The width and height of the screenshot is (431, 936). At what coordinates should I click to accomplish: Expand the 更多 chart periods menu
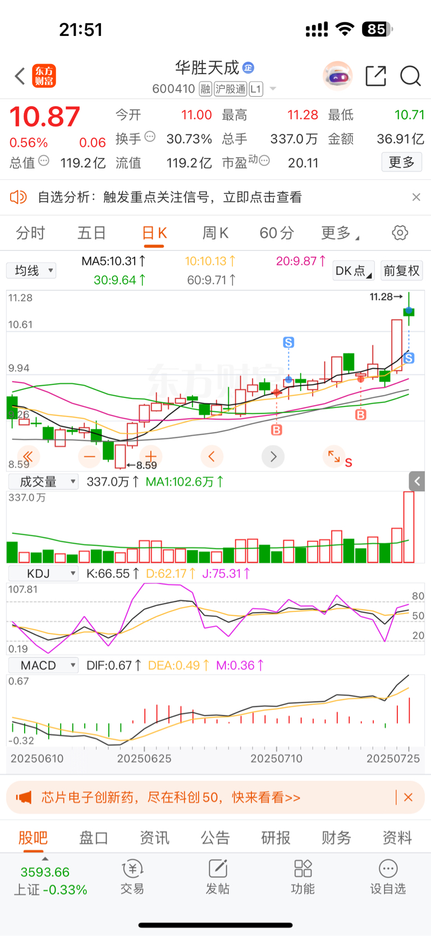pos(340,233)
